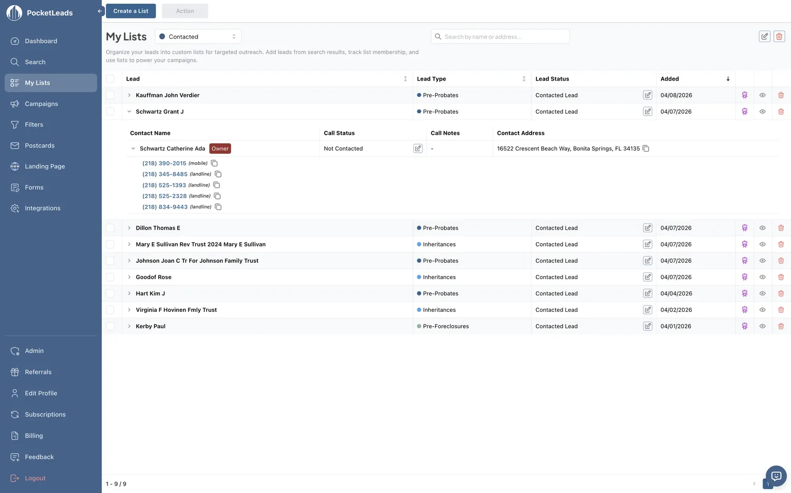Copy the mobile number (218) 390-2015
Screen dimensions: 791x493
tap(214, 163)
